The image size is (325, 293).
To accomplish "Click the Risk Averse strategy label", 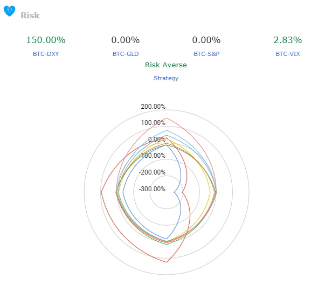I will coord(166,65).
